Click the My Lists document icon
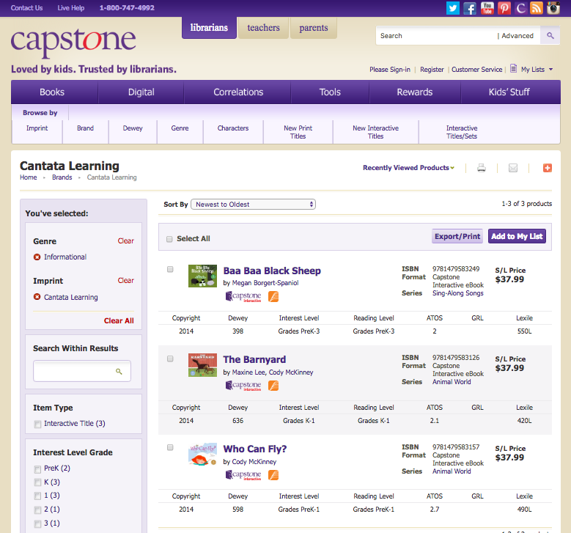Viewport: 571px width, 533px height. (514, 68)
